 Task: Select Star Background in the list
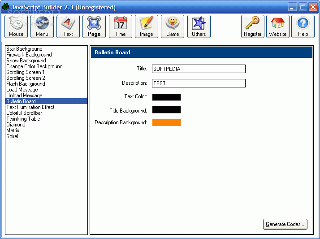46,49
